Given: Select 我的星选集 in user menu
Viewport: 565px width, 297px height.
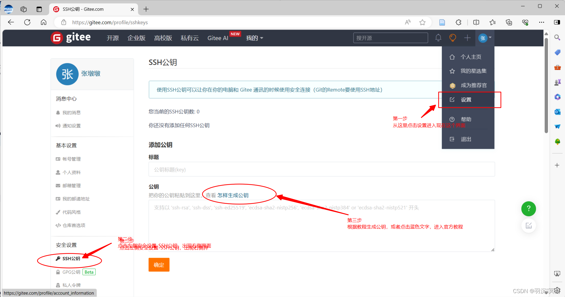Looking at the screenshot, I should coord(468,71).
